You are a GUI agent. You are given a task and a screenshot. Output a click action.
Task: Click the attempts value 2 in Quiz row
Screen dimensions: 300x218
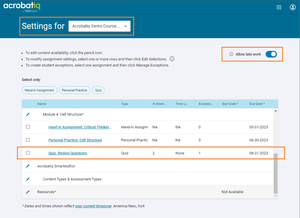point(153,153)
